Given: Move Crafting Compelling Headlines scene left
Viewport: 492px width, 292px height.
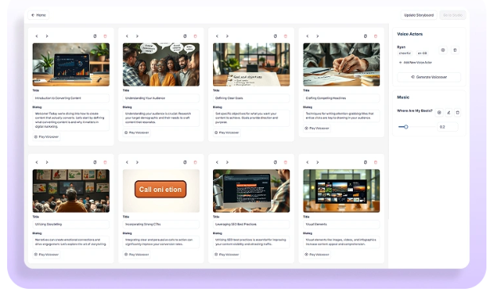Looking at the screenshot, I should 308,36.
